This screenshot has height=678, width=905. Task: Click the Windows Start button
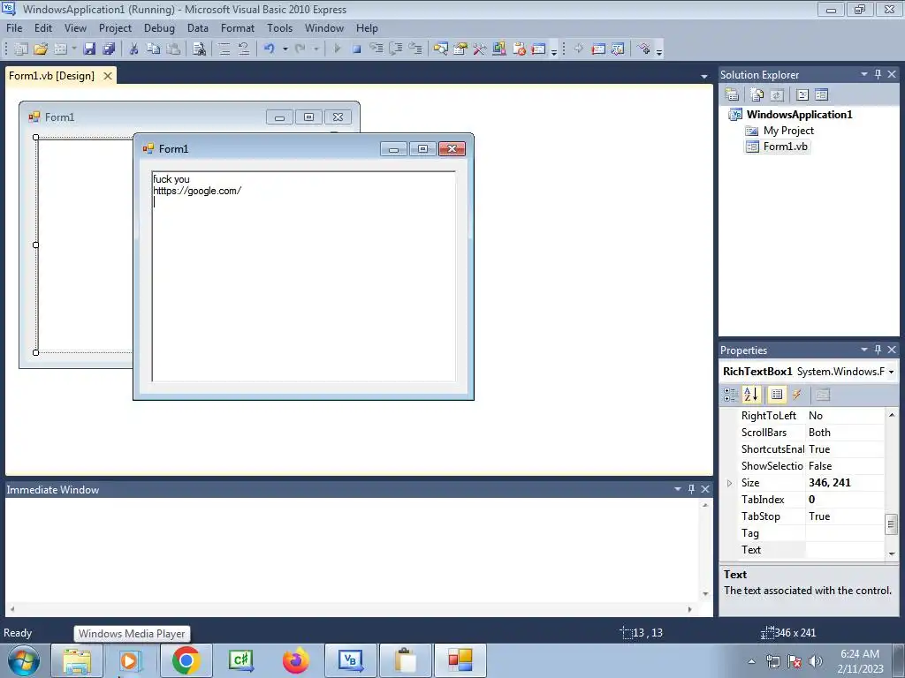[23, 660]
